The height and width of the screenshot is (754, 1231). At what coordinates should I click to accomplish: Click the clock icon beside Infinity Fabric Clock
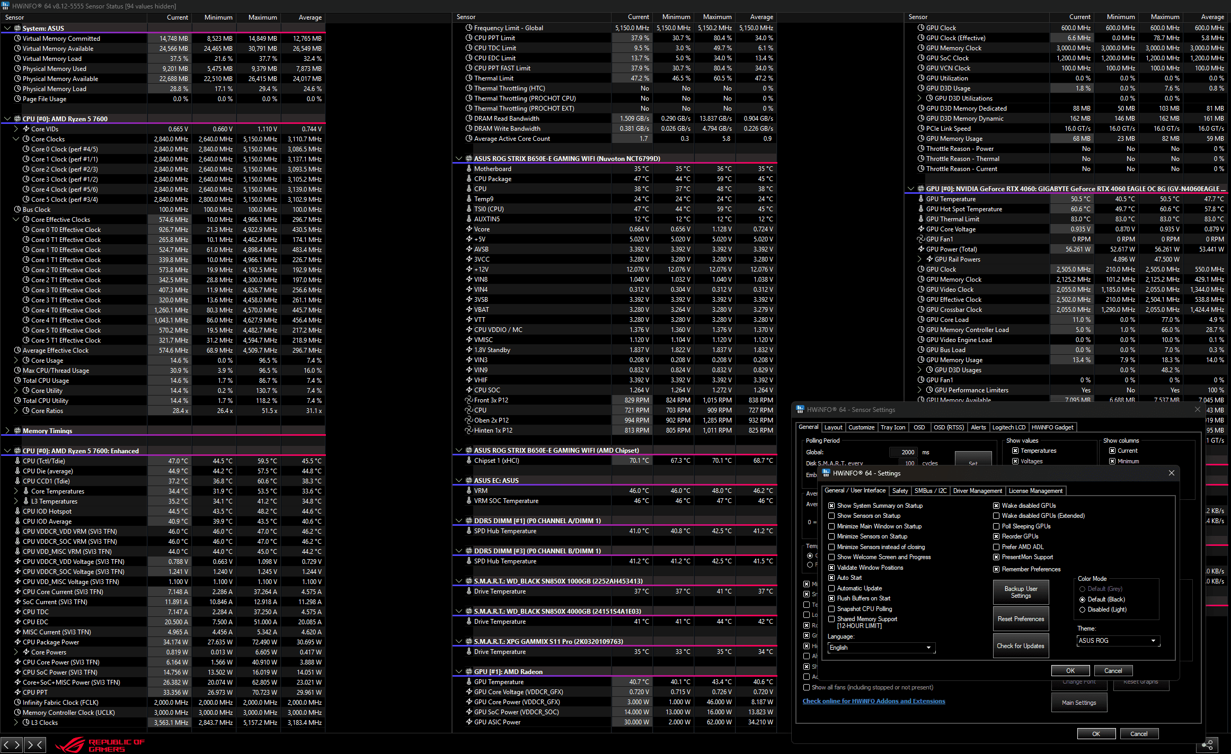click(17, 702)
